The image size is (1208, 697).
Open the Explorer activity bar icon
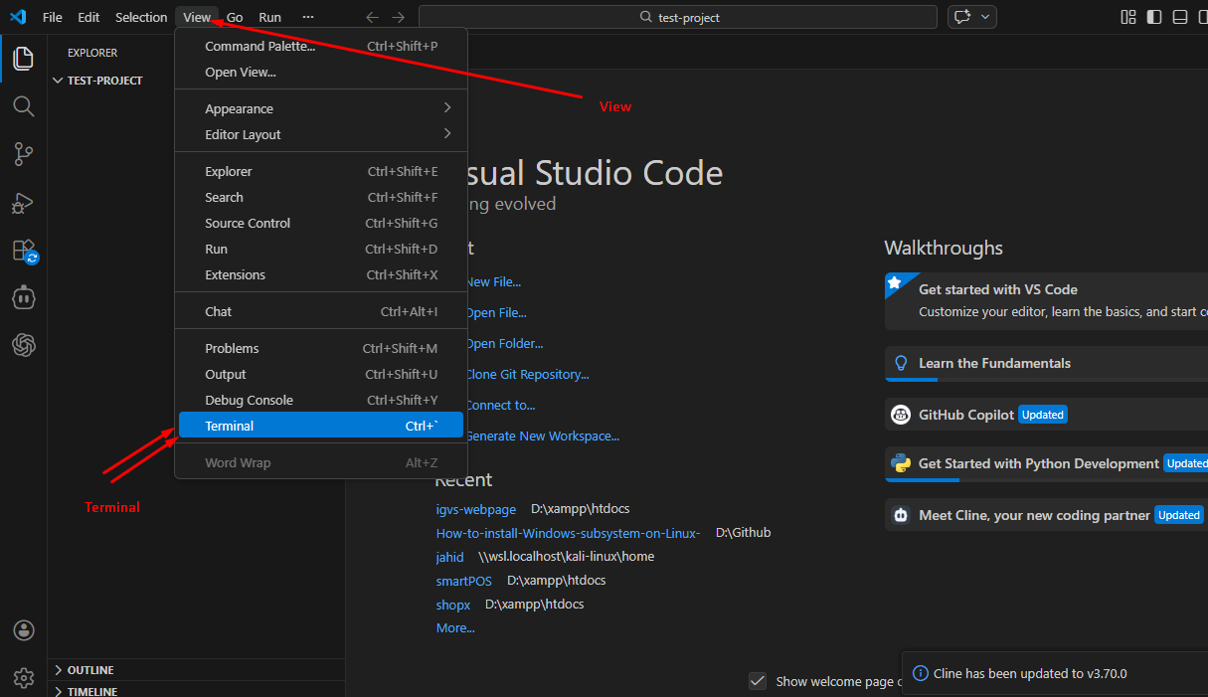click(23, 57)
